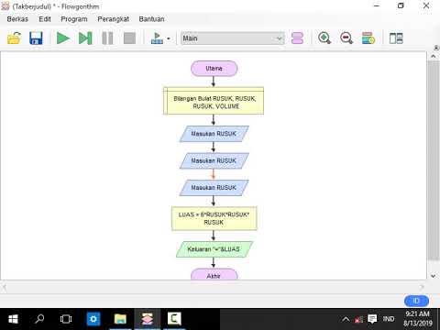Open the Bantuan menu
440x330 pixels.
(x=151, y=19)
